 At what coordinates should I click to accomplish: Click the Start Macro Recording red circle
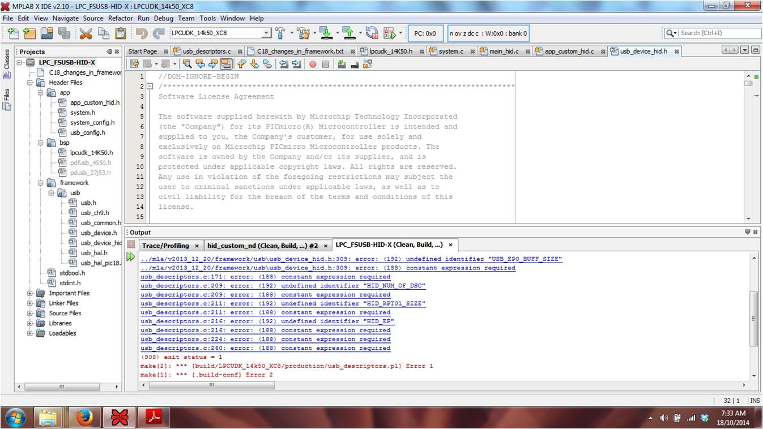point(313,64)
